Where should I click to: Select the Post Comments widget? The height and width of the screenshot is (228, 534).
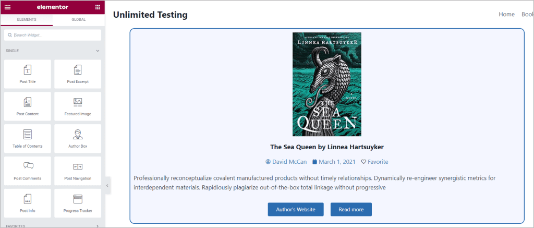point(28,171)
